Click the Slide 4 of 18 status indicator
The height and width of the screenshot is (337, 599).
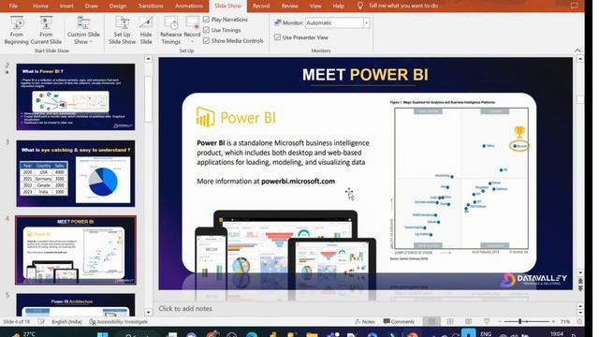pos(17,322)
